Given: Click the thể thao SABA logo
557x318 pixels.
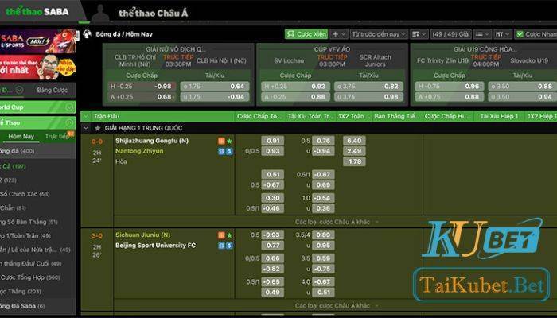Looking at the screenshot, I should pos(37,11).
